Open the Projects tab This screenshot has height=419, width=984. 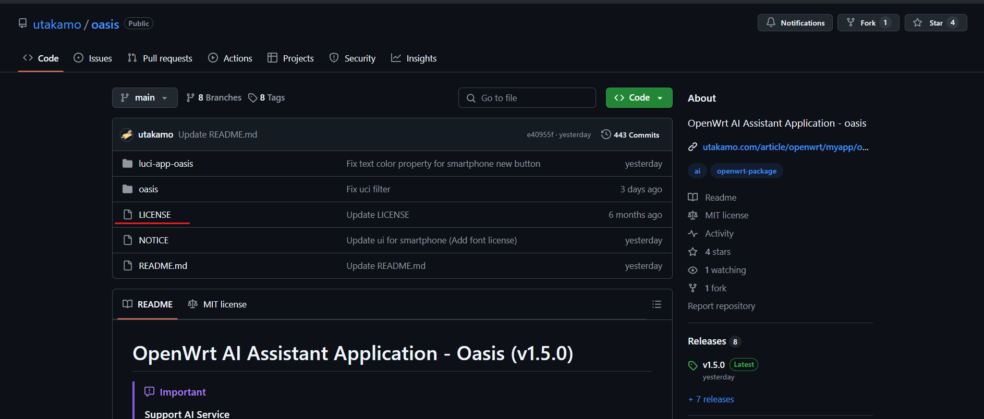(x=290, y=58)
